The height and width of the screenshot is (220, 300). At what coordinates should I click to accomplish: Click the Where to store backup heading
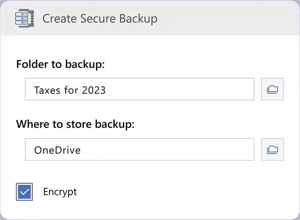pos(75,124)
